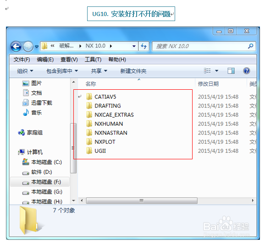Open the 查看(V) menu
The image size is (265, 244).
pos(69,60)
